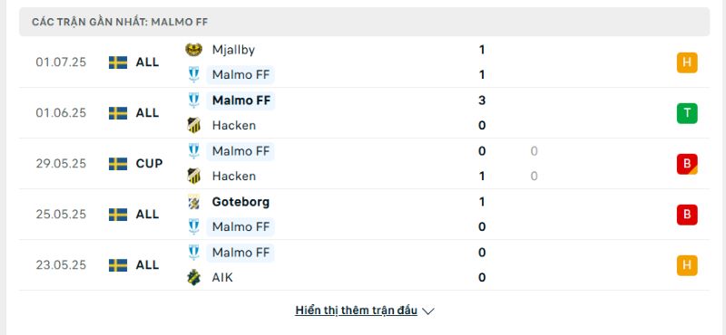Open the Mjallby team name
This screenshot has width=726, height=335.
pos(233,50)
